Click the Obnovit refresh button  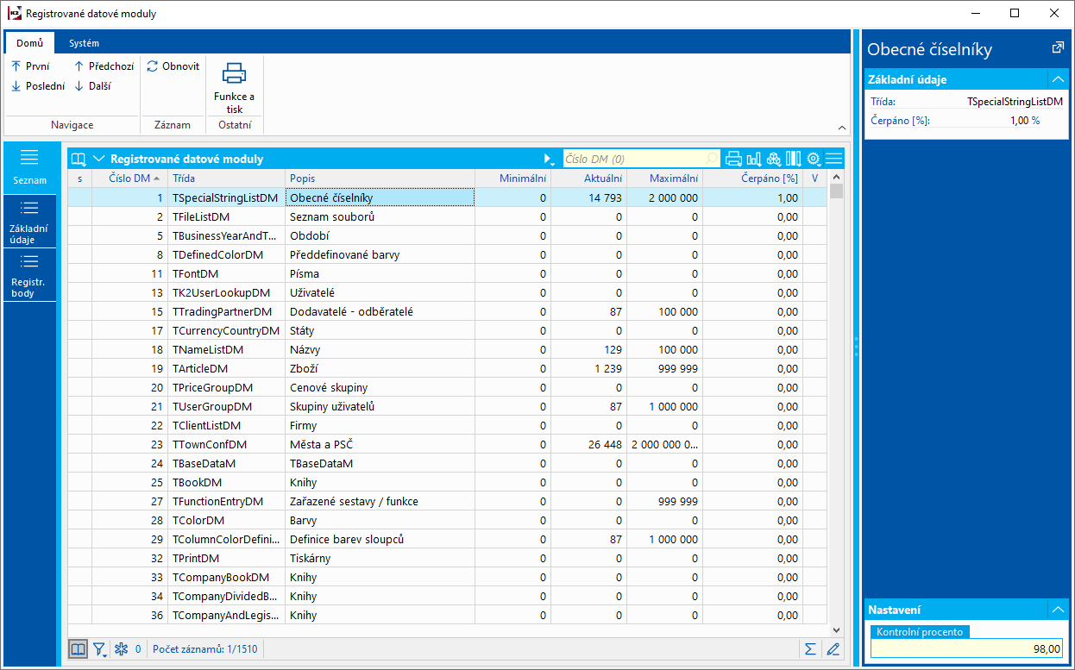click(173, 66)
